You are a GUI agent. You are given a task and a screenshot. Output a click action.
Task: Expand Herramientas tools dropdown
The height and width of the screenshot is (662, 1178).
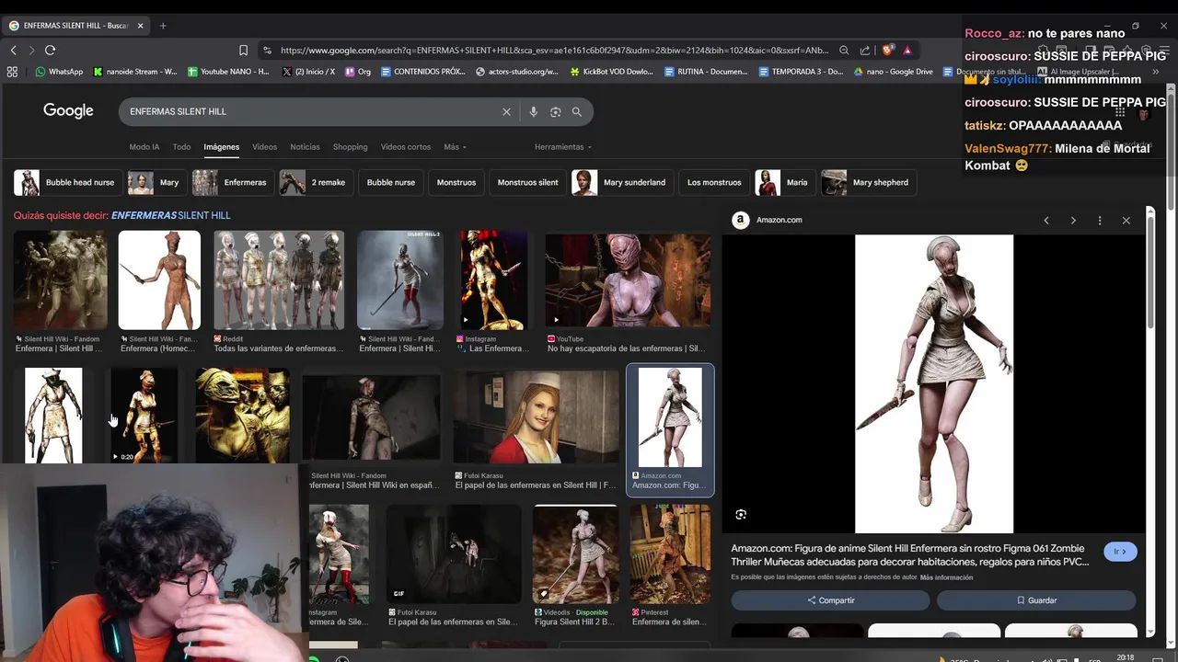coord(563,147)
